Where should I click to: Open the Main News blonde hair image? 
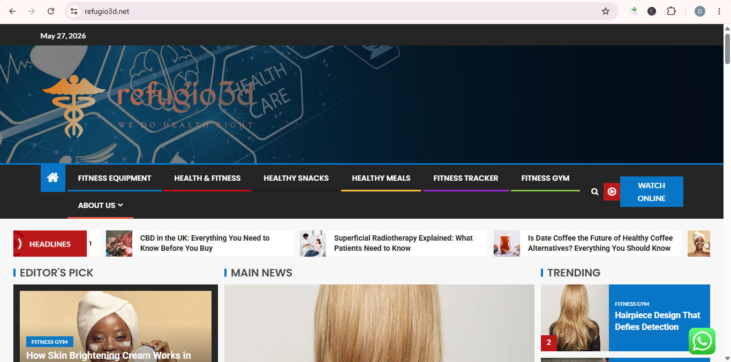[x=379, y=323]
